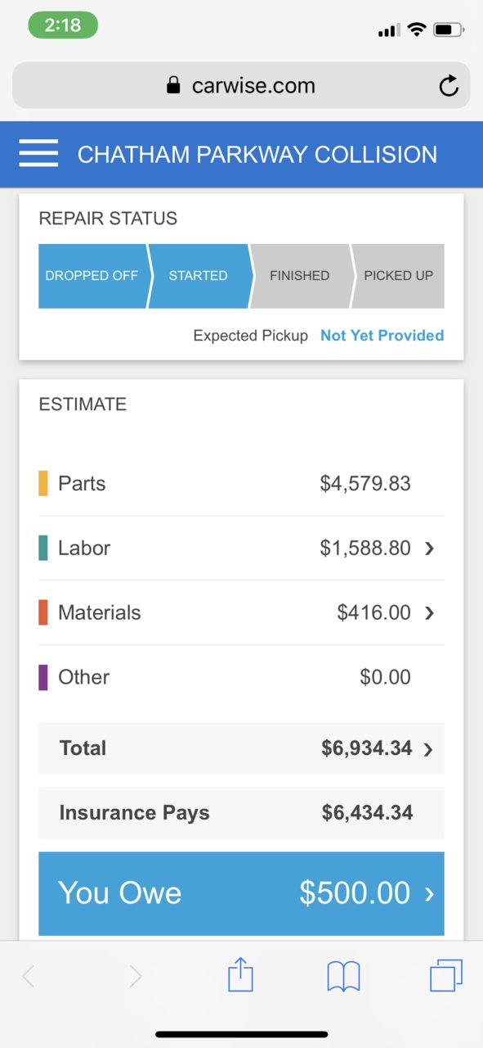483x1048 pixels.
Task: Open the Safari bookmarks book icon
Action: [343, 976]
